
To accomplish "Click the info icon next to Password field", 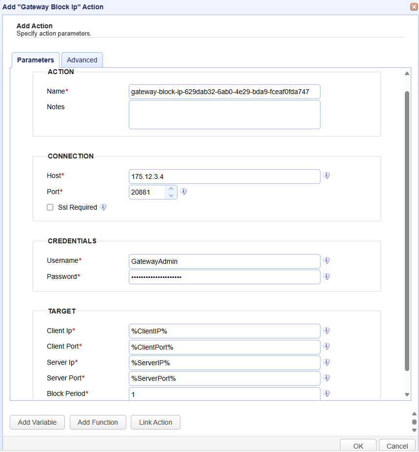I will pyautogui.click(x=326, y=276).
